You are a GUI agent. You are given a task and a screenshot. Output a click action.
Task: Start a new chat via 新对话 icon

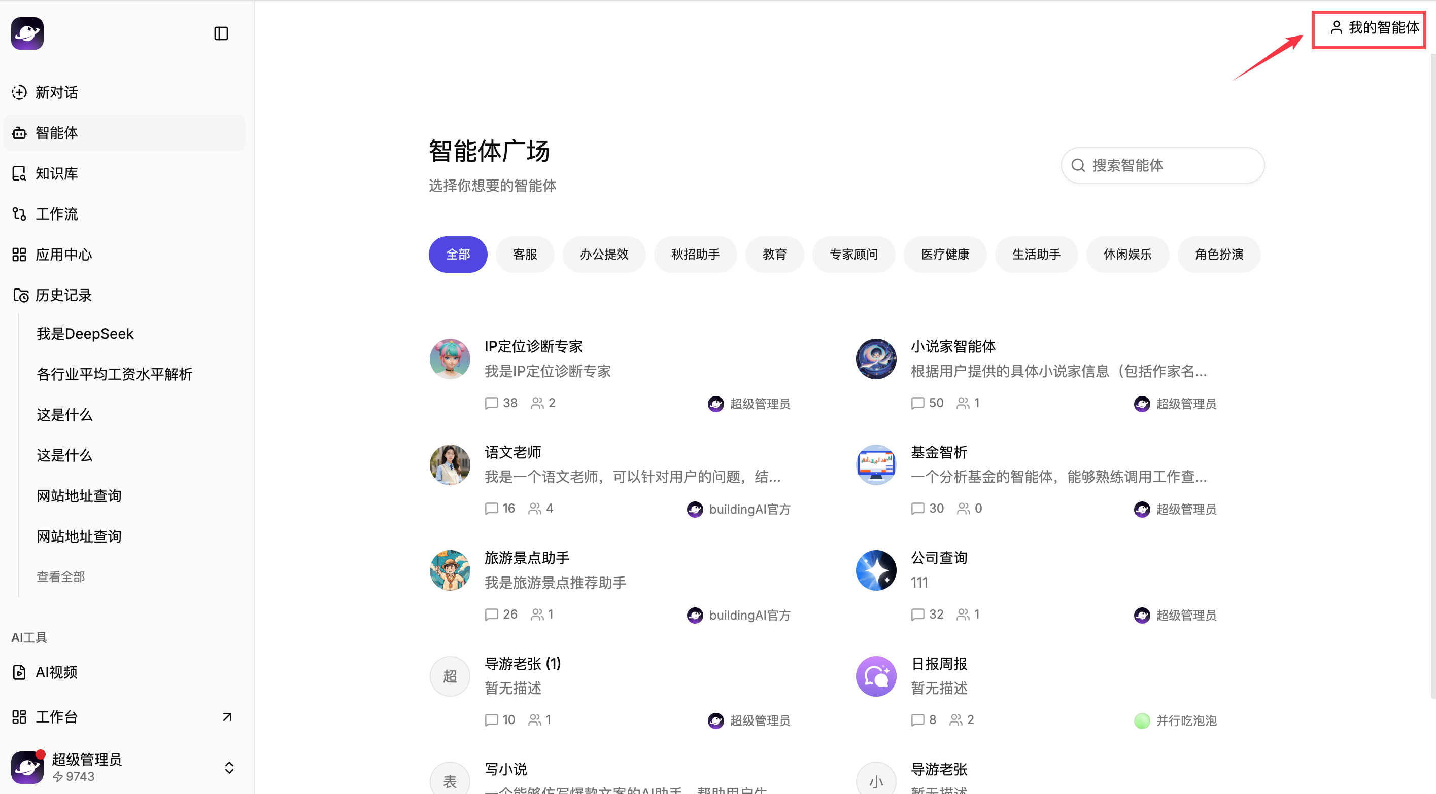coord(19,92)
